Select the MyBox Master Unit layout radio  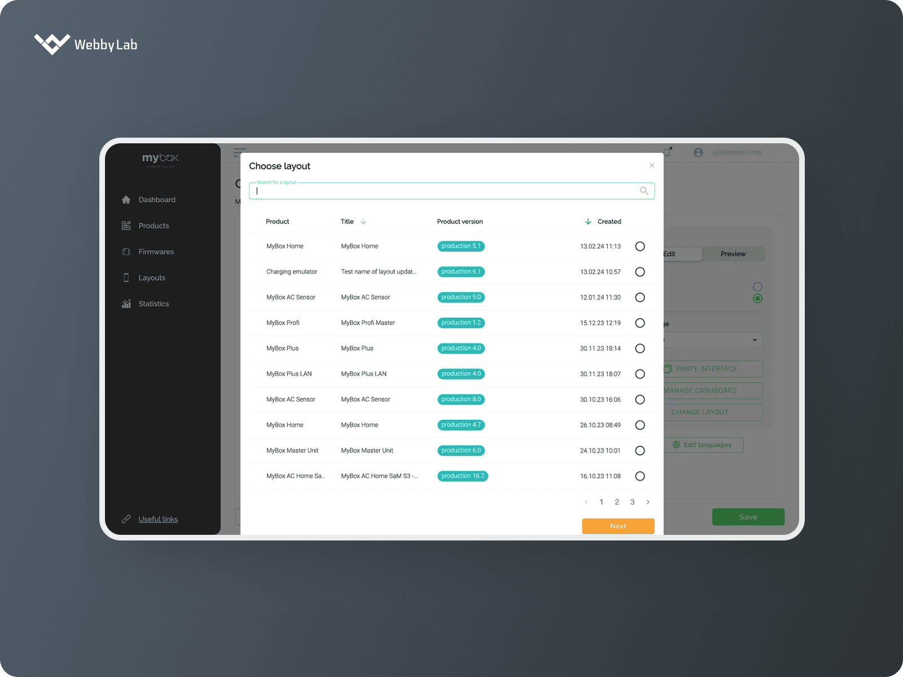coord(640,450)
